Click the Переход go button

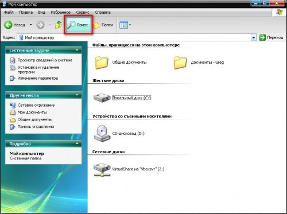(x=271, y=37)
